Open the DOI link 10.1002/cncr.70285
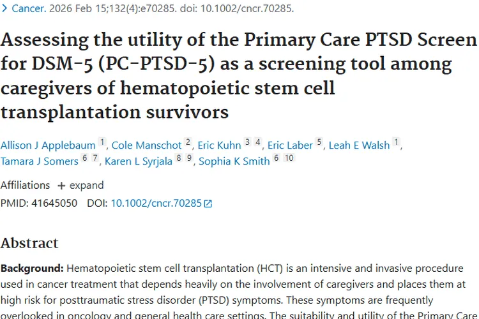Viewport: 479px width, 319px height. [x=156, y=204]
